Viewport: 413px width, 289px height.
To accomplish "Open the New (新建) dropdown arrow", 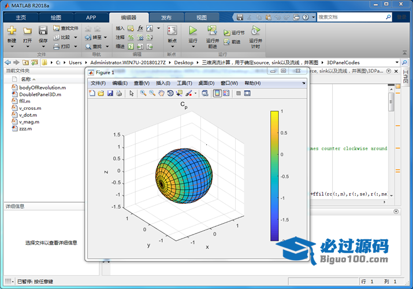I will [12, 47].
